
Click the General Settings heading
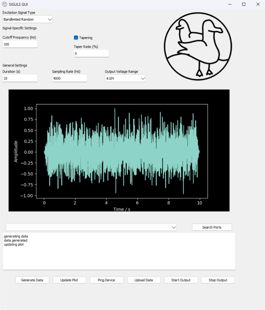click(15, 65)
